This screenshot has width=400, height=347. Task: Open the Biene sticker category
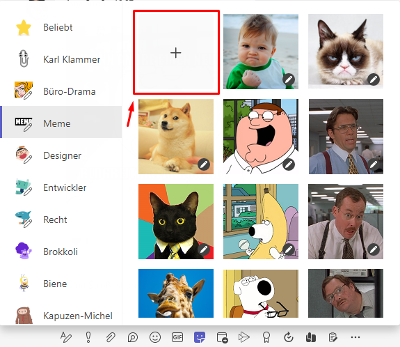(61, 284)
